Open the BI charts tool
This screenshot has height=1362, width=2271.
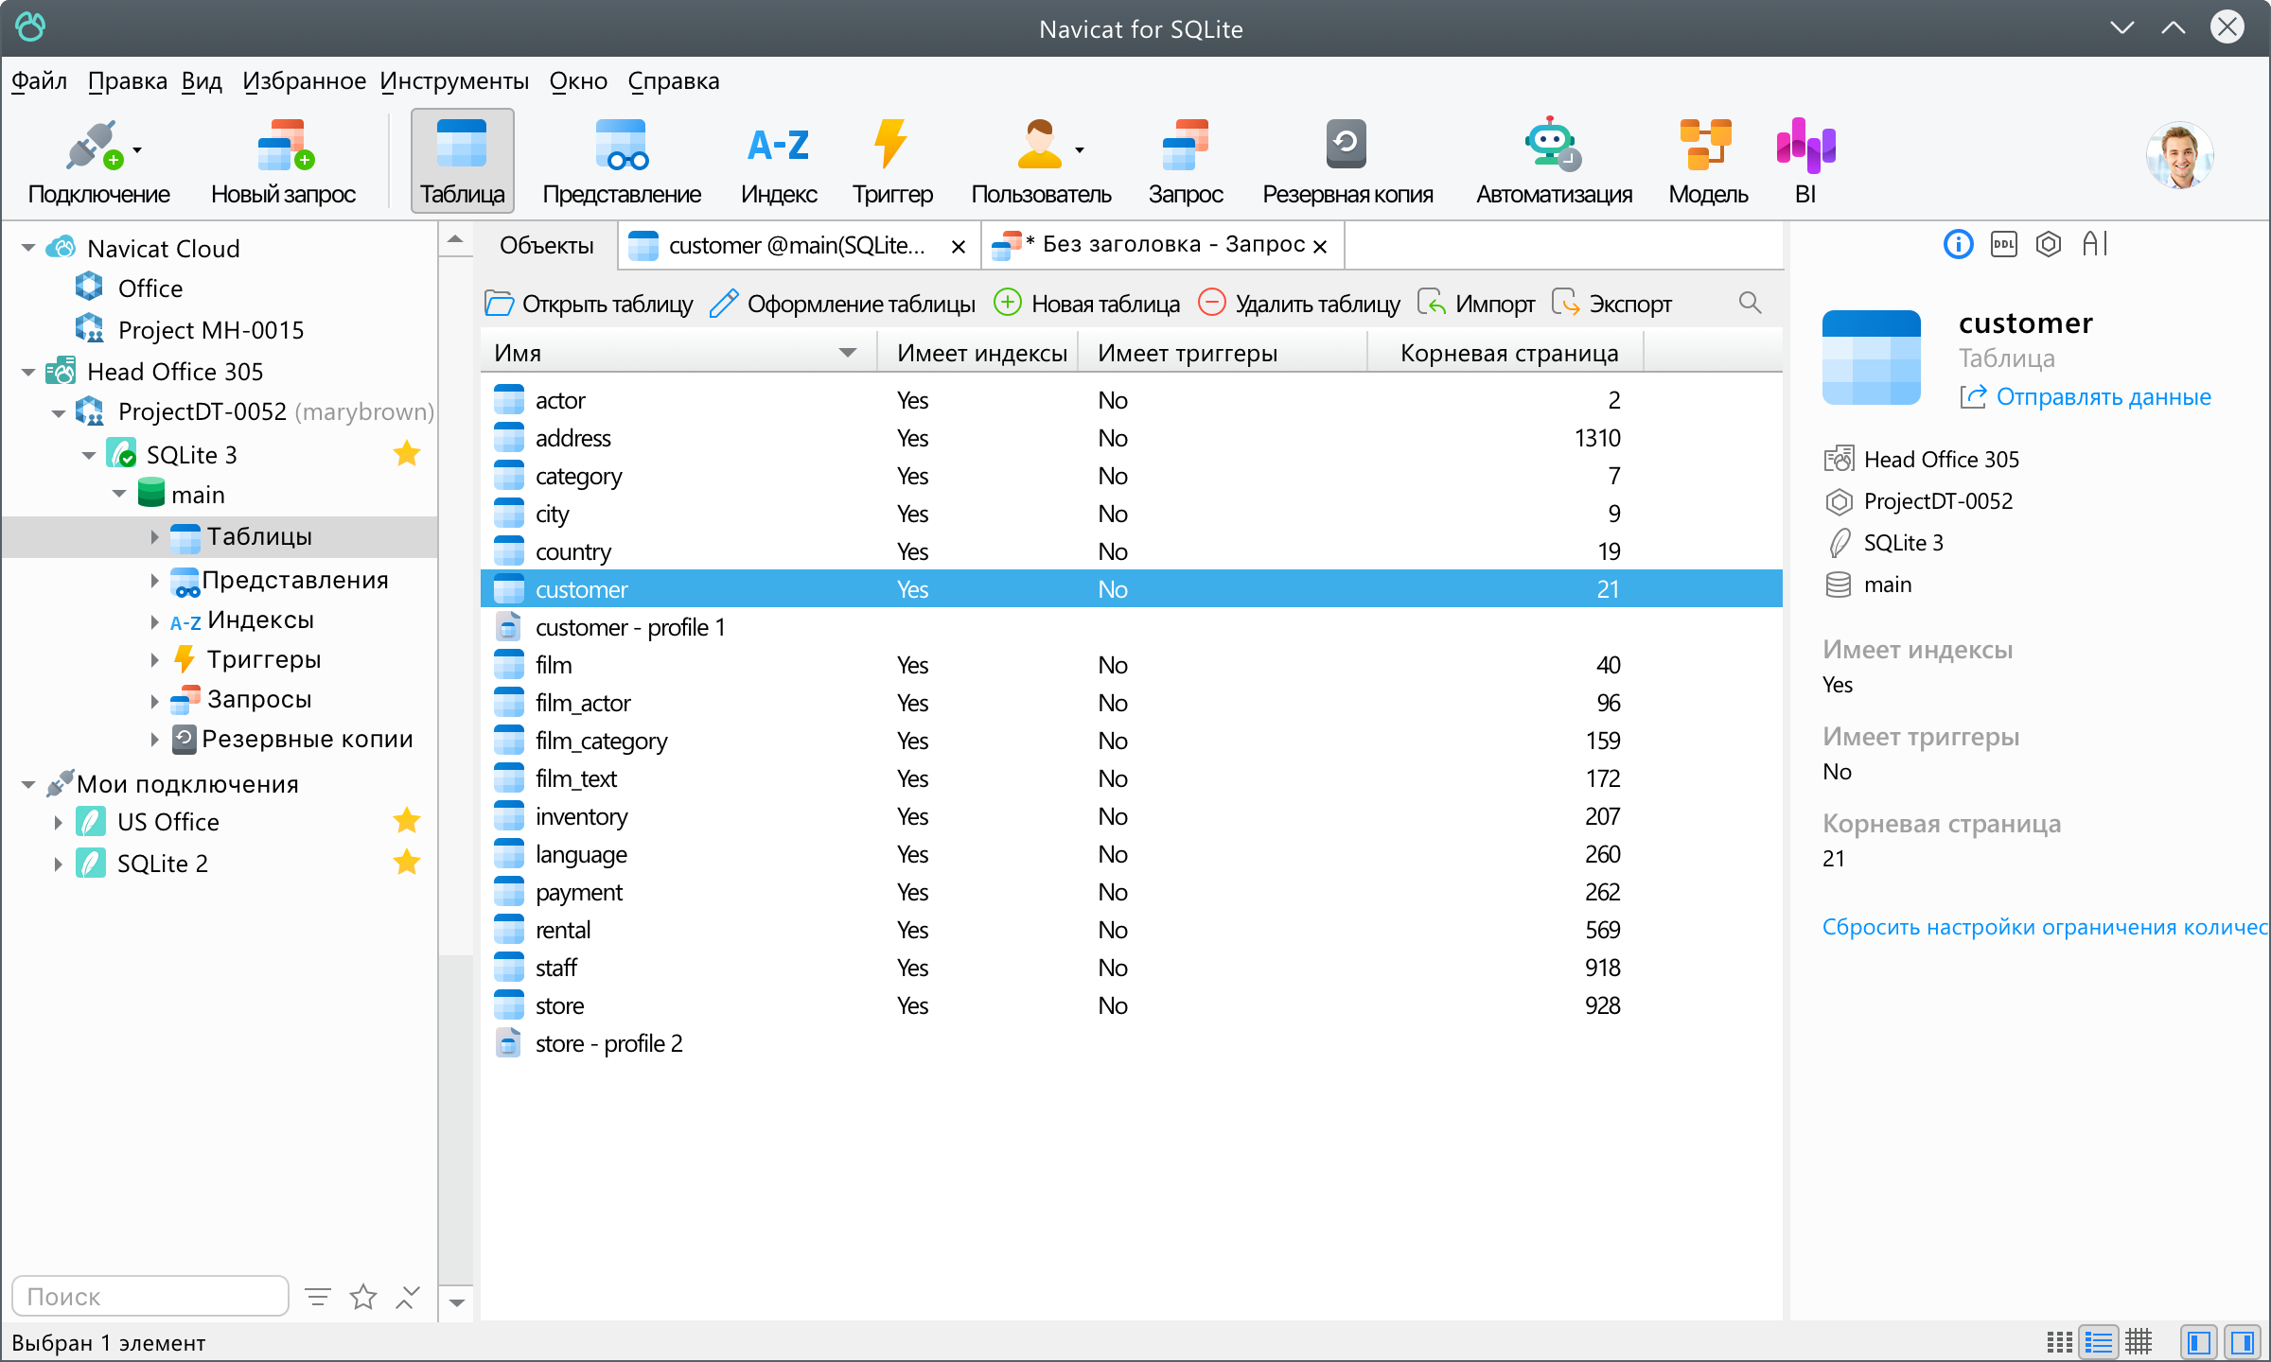(1805, 163)
